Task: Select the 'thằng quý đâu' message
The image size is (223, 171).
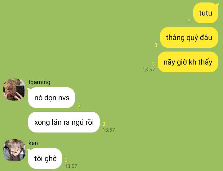Action: (x=189, y=38)
